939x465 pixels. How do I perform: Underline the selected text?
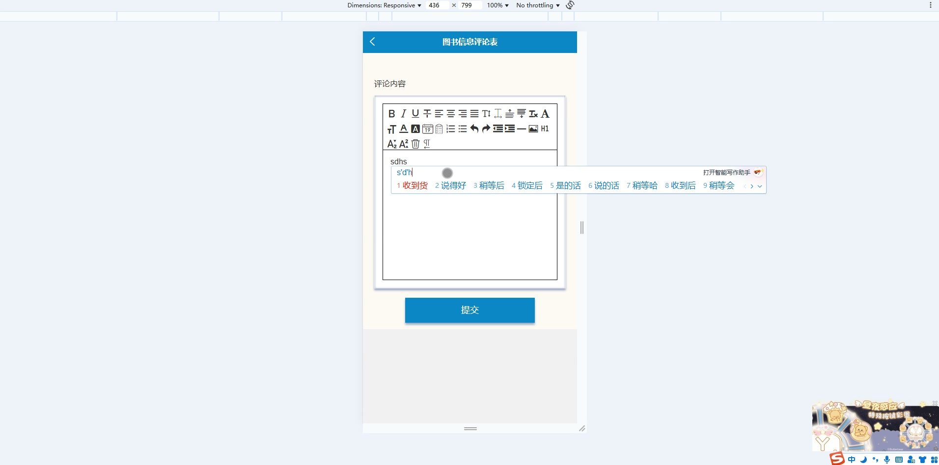pos(415,114)
